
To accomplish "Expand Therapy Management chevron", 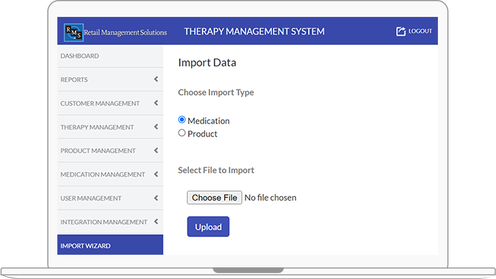I will (156, 127).
